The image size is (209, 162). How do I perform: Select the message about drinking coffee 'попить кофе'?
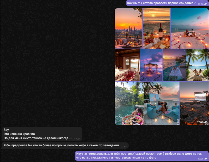click(x=61, y=145)
